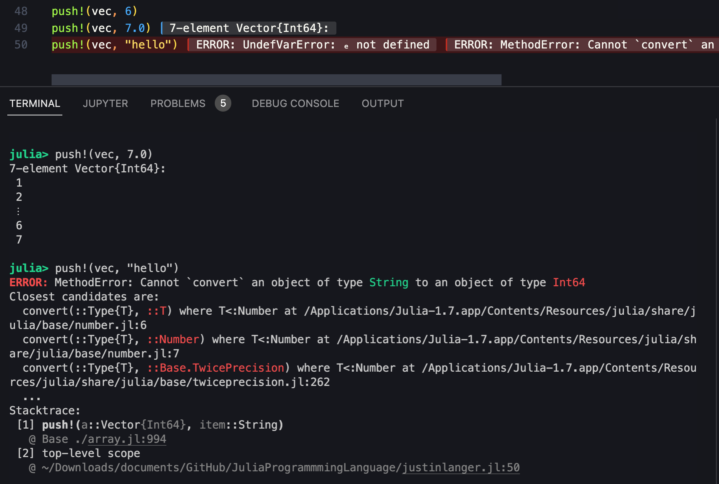Click line number 50 in the gutter
The image size is (719, 484).
[x=21, y=45]
